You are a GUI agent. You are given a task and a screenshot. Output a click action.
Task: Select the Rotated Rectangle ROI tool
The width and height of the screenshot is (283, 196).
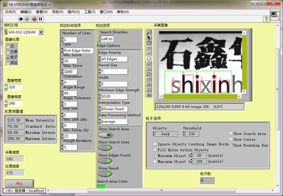point(149,63)
